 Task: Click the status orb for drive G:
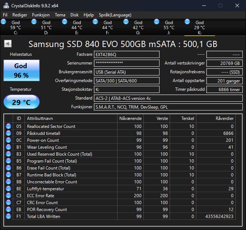pos(126,22)
